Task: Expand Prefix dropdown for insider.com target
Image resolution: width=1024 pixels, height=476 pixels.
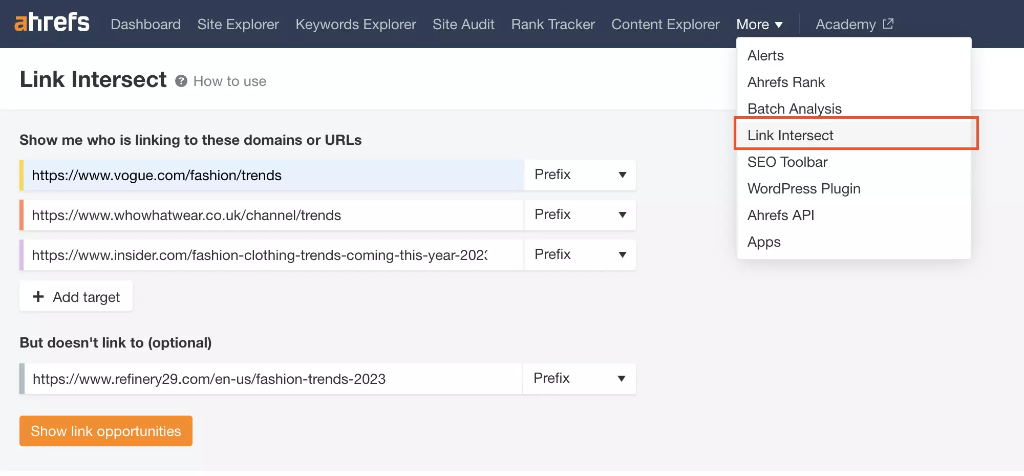Action: tap(580, 255)
